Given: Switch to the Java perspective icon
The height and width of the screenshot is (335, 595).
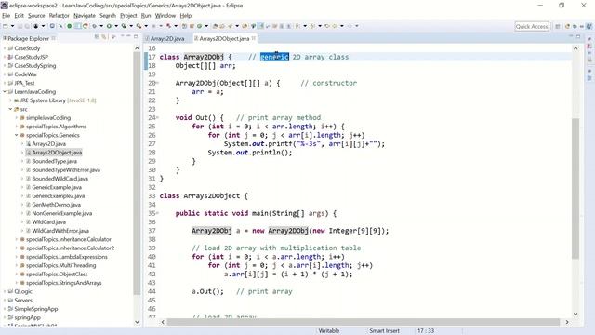Looking at the screenshot, I should (588, 26).
